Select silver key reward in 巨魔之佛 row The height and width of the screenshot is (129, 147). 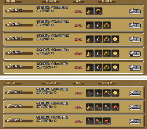[107, 107]
